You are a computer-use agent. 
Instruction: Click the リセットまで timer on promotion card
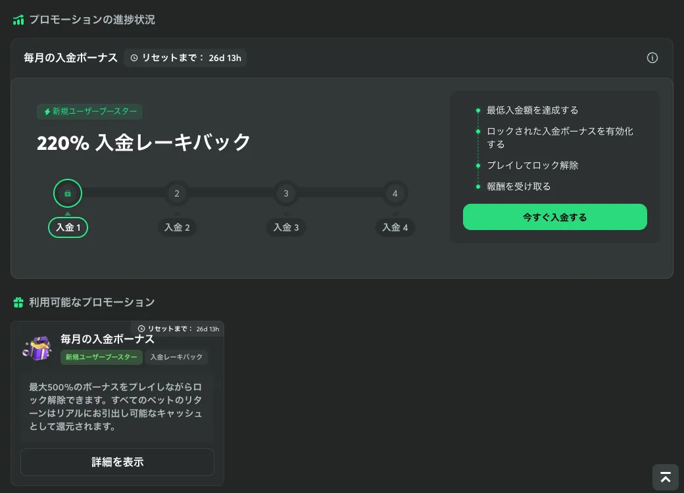178,329
